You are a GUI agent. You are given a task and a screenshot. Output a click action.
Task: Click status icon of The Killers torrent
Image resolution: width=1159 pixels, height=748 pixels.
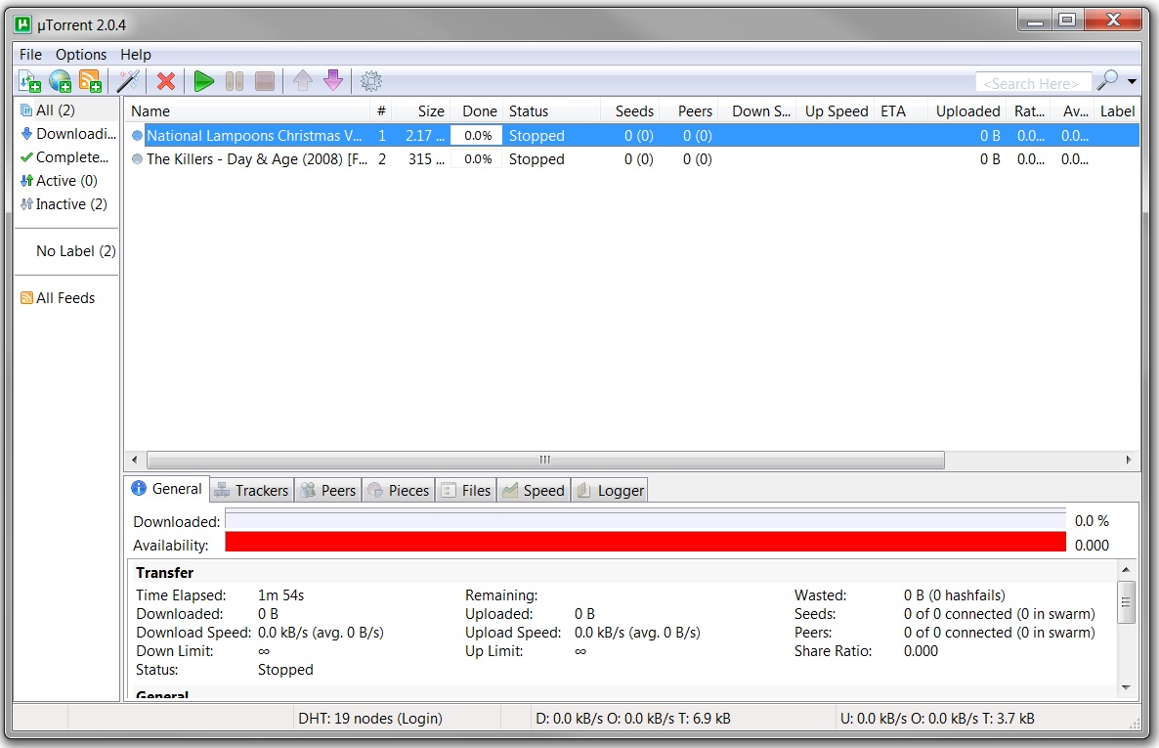137,159
